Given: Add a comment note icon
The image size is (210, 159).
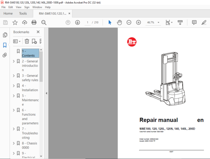Looking at the screenshot, I should point(194,22).
